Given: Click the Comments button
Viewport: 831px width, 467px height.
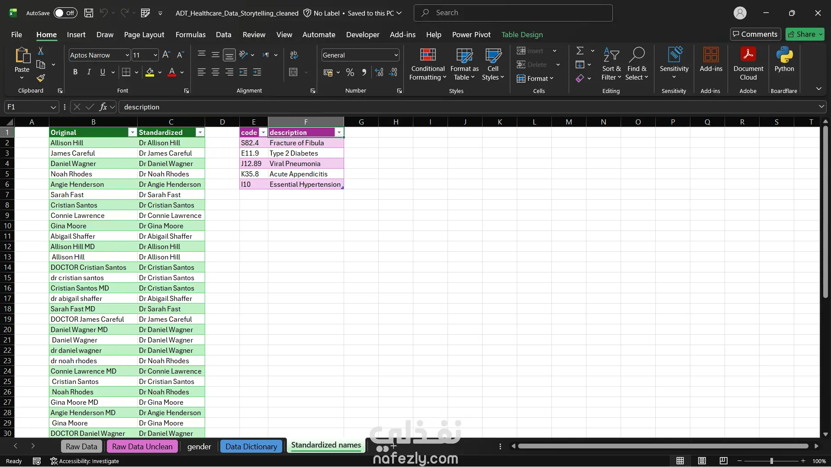Looking at the screenshot, I should coord(755,34).
